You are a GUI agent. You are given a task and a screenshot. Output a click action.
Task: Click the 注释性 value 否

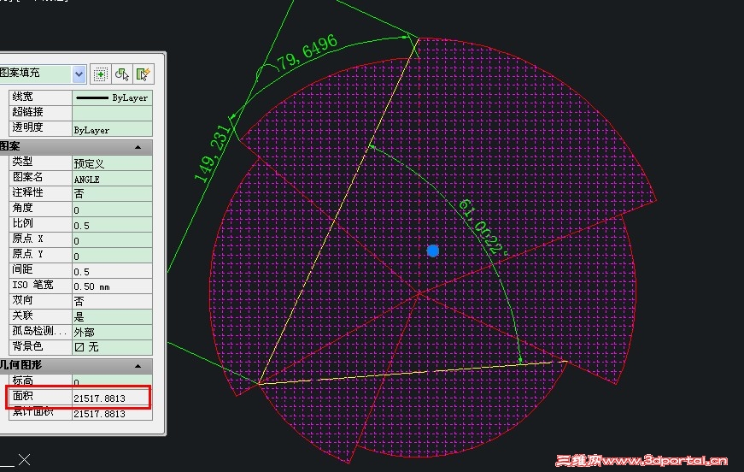112,194
